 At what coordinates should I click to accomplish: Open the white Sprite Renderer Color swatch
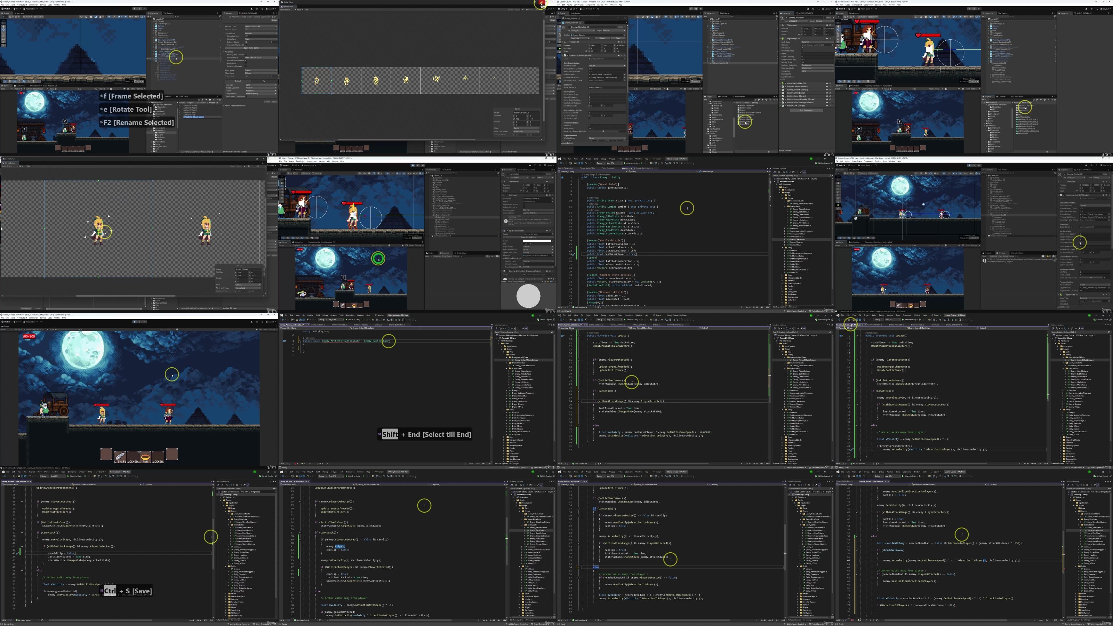click(x=537, y=241)
